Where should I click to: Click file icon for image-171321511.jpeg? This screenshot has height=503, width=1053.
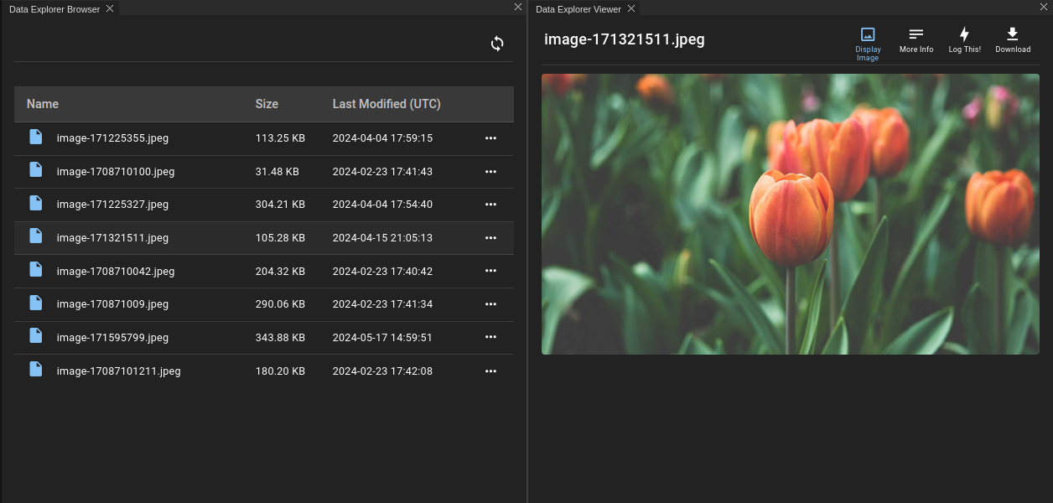coord(35,236)
